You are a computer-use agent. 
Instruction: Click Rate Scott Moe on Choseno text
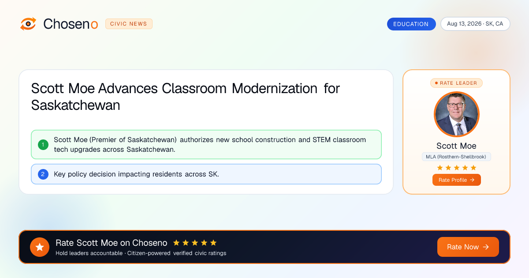(x=112, y=243)
